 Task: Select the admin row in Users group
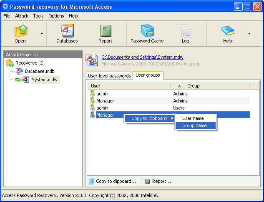tap(170, 108)
